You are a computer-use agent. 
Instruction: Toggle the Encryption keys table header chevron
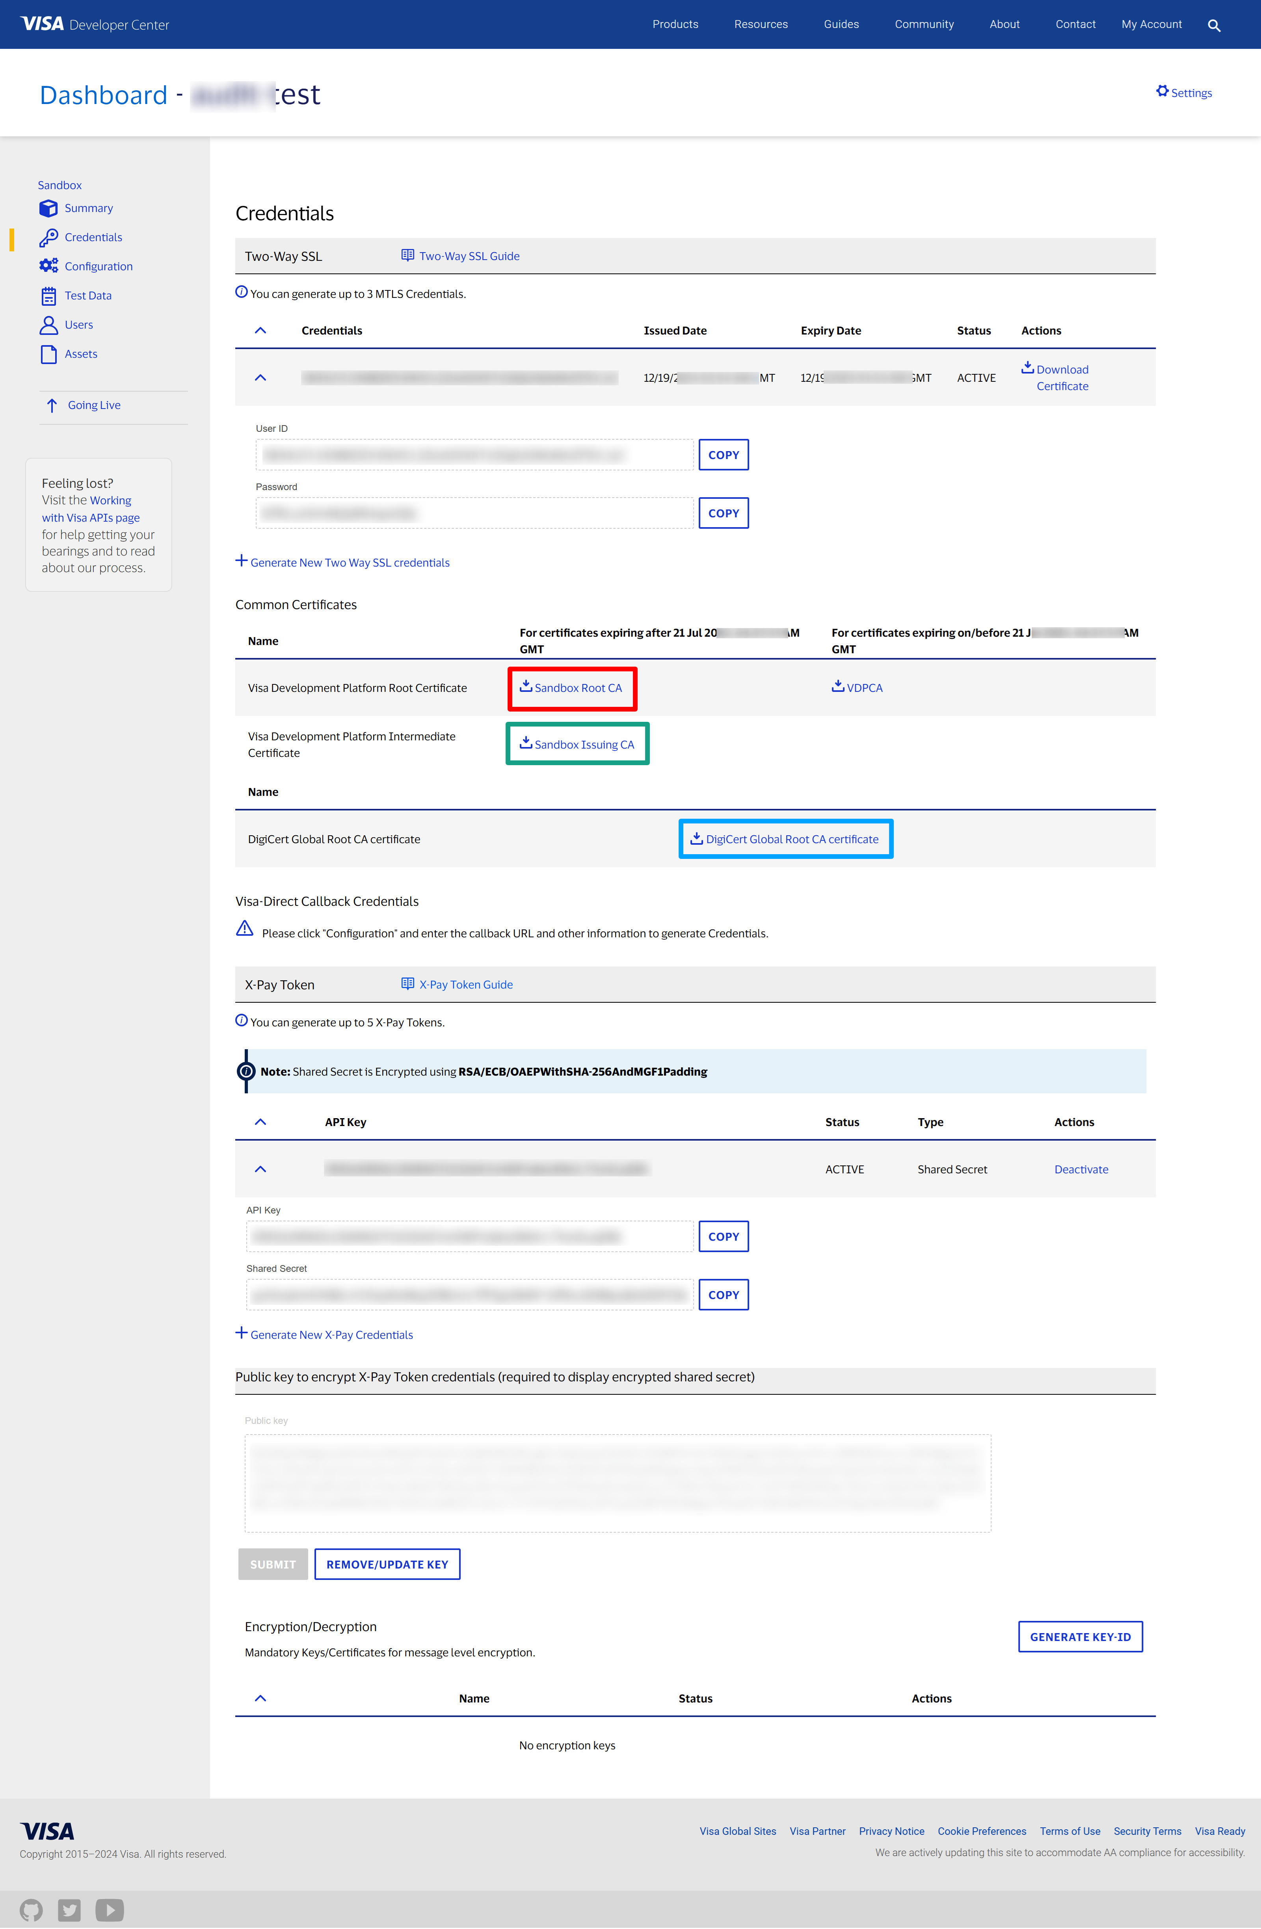pyautogui.click(x=260, y=1699)
